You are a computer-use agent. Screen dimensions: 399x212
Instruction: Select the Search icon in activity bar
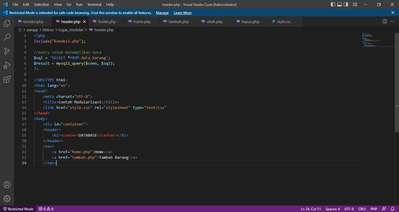click(7, 37)
